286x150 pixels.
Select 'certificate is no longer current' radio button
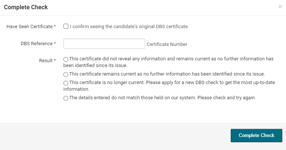[66, 83]
